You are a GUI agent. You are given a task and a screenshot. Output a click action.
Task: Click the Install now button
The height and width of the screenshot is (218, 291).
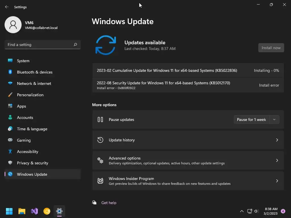(x=271, y=48)
